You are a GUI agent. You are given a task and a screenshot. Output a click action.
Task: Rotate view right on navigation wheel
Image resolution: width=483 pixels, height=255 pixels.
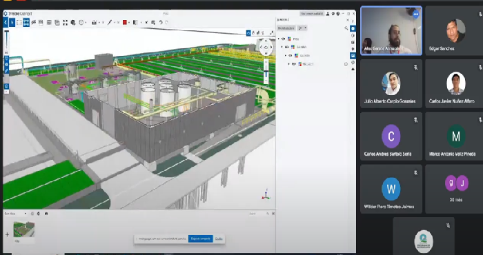point(271,47)
